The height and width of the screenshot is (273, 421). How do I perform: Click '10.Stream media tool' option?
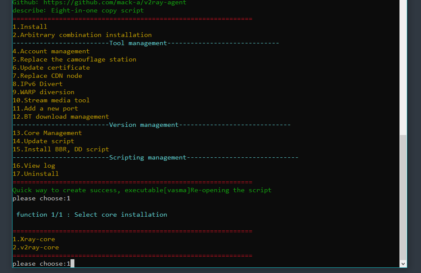coord(51,100)
